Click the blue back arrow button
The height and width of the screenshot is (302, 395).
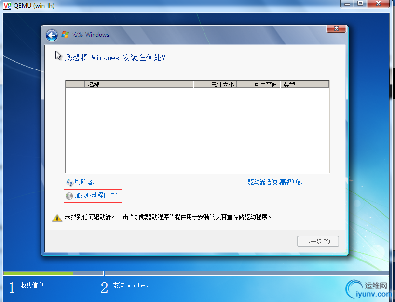[x=52, y=35]
